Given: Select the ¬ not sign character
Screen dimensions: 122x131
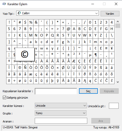Looking at the screenshot, I should coord(41,55).
